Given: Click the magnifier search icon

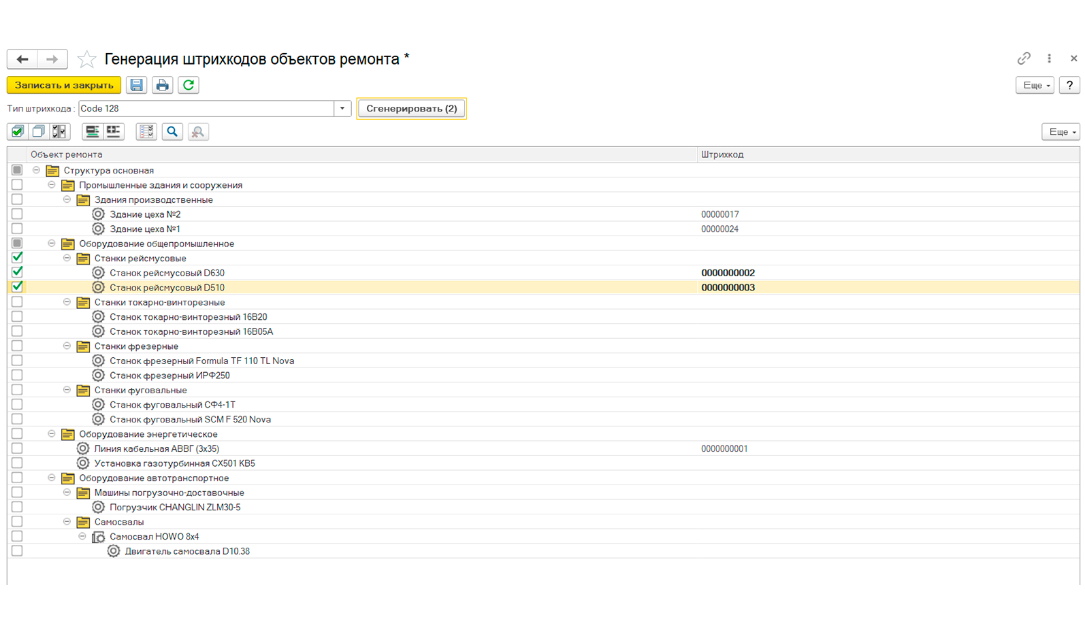Looking at the screenshot, I should 172,131.
